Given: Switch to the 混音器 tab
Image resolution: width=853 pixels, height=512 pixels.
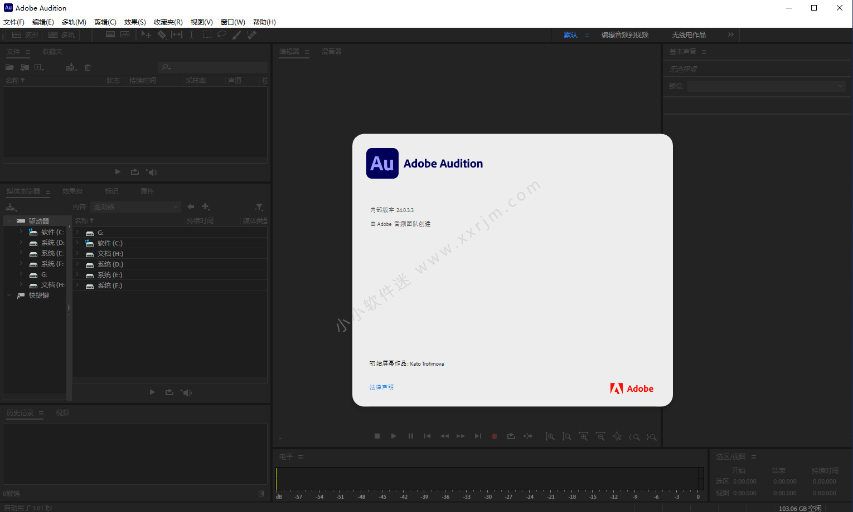Looking at the screenshot, I should click(x=332, y=51).
